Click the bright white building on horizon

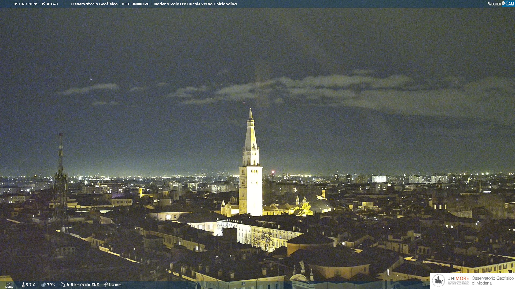(x=379, y=179)
